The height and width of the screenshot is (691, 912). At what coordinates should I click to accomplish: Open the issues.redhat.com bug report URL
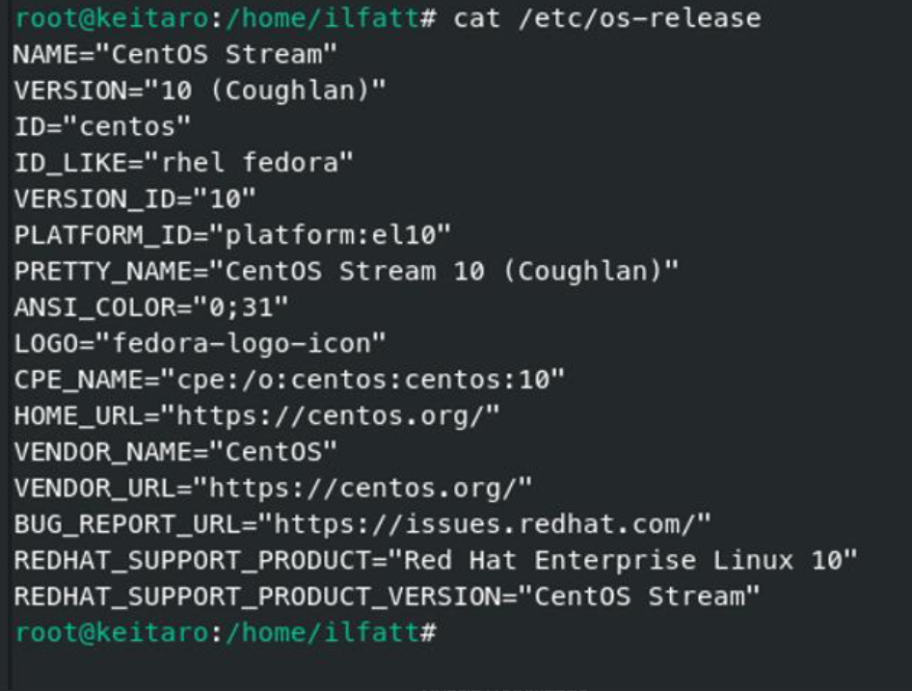pos(493,524)
